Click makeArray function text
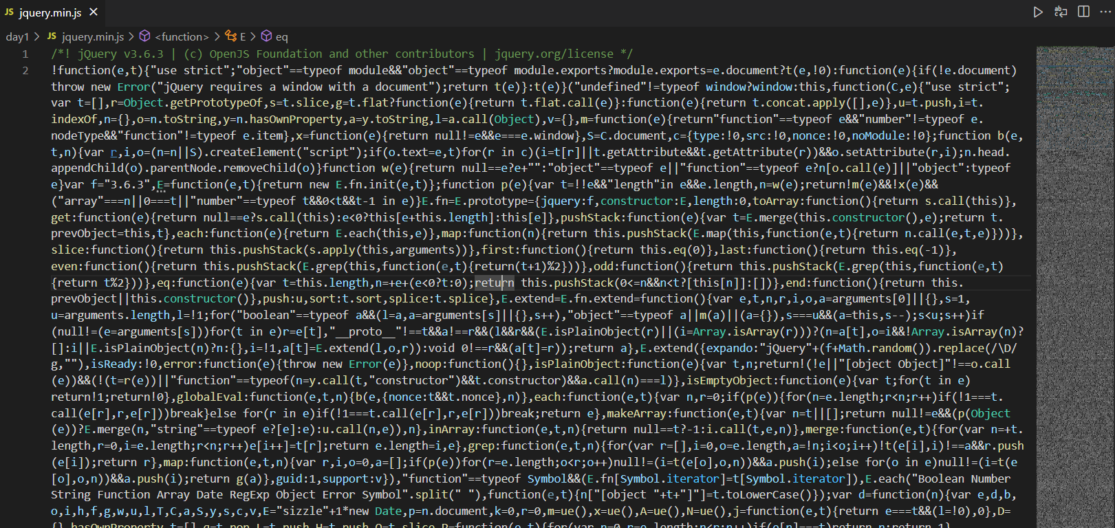The image size is (1115, 528). (637, 413)
